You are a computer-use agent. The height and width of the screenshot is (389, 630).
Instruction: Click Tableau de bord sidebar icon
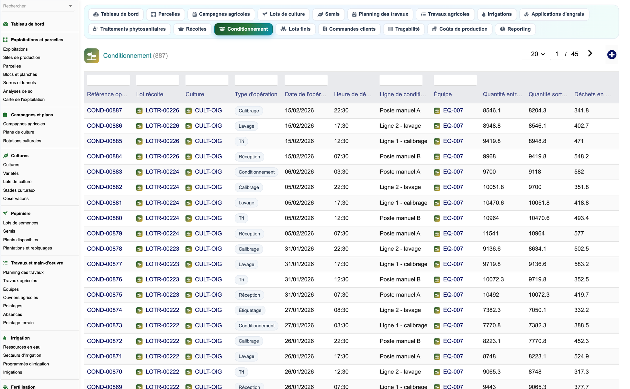pyautogui.click(x=6, y=24)
